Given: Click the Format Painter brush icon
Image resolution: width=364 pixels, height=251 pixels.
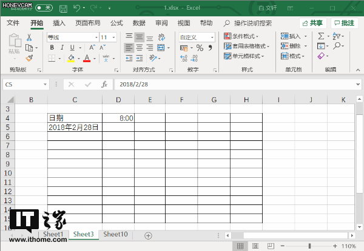Looking at the screenshot, I should tap(29, 58).
